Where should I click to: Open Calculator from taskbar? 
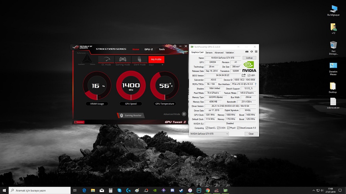(x=110, y=190)
